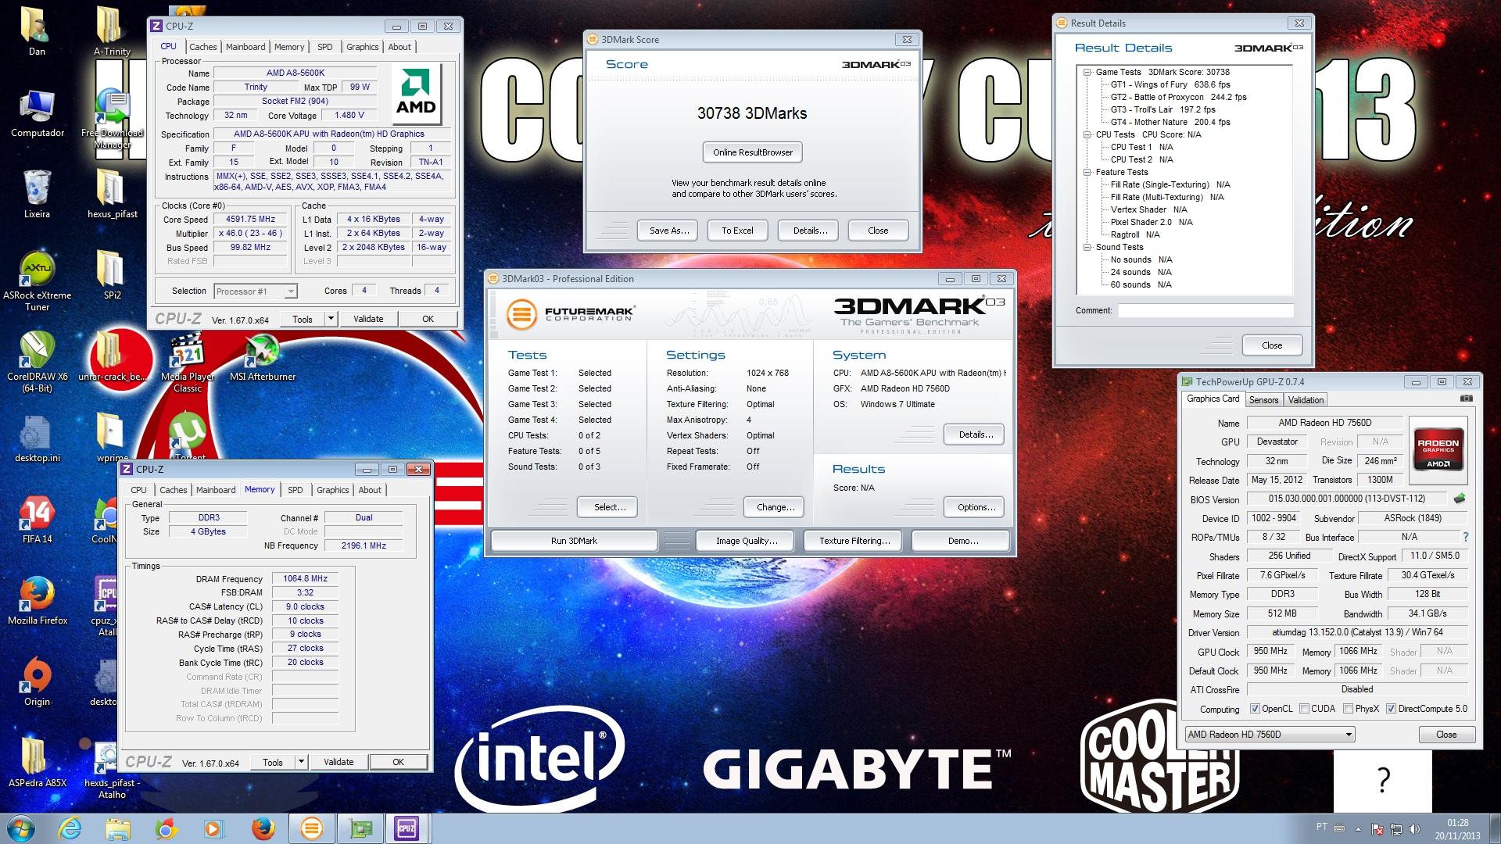Open the Computador desktop icon
This screenshot has width=1501, height=844.
click(38, 113)
